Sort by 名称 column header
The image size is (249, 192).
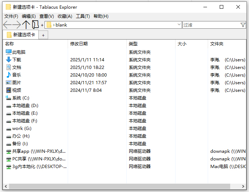pyautogui.click(x=35, y=44)
